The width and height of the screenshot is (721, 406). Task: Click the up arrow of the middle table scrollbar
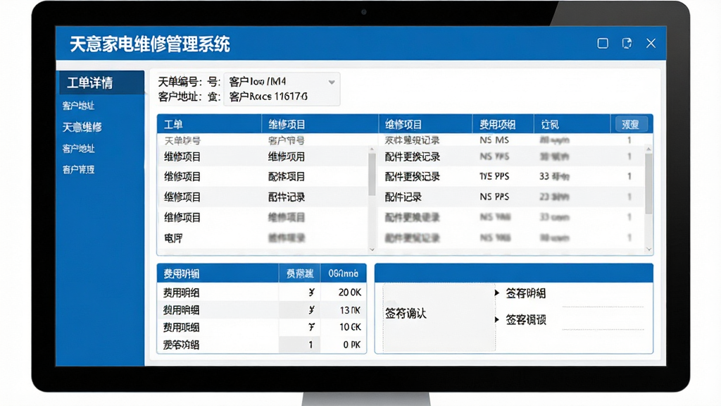point(372,149)
